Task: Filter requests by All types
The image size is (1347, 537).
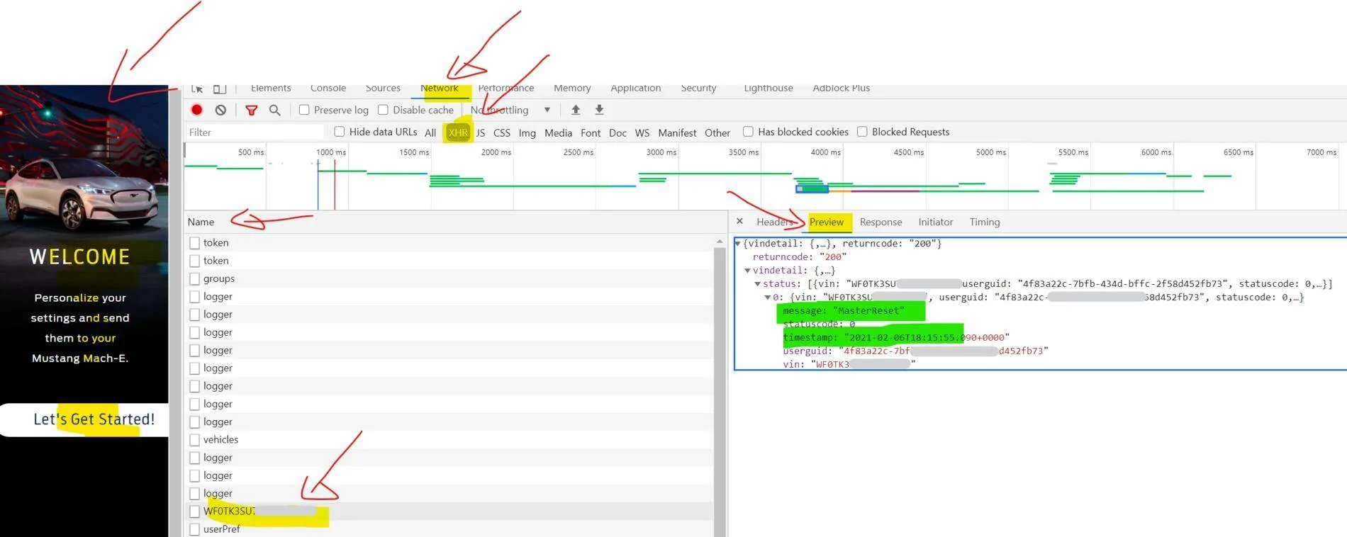Action: [x=430, y=132]
